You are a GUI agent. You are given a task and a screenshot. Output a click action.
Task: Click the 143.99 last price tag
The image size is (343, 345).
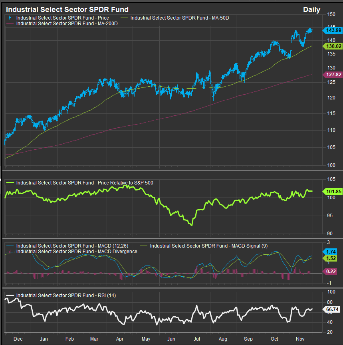click(333, 30)
